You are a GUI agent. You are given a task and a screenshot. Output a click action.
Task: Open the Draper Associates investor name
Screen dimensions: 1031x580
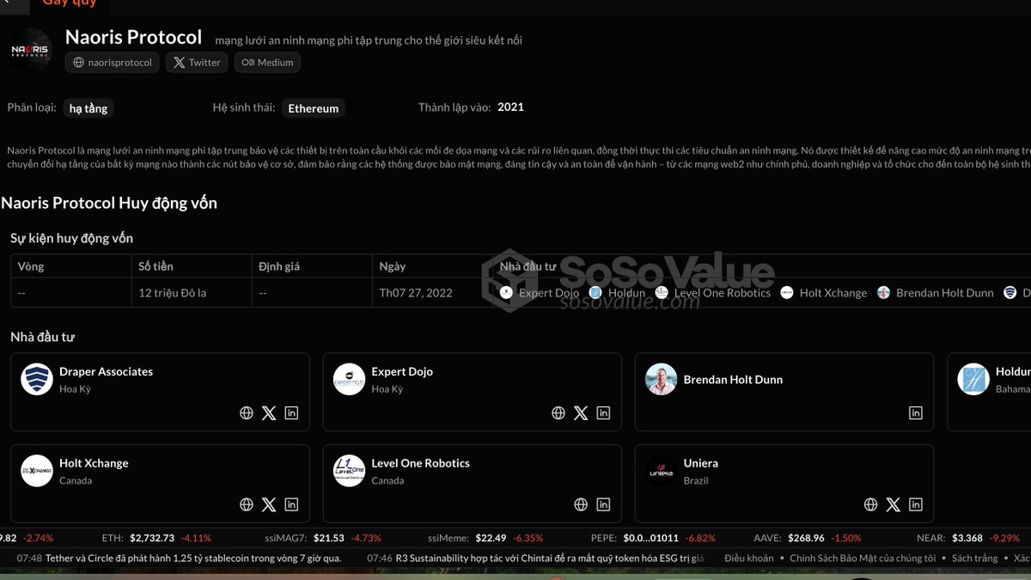(106, 371)
